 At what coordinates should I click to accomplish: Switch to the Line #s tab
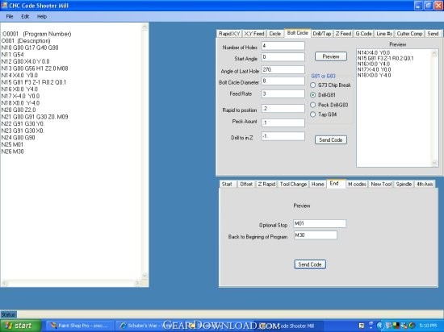(384, 34)
